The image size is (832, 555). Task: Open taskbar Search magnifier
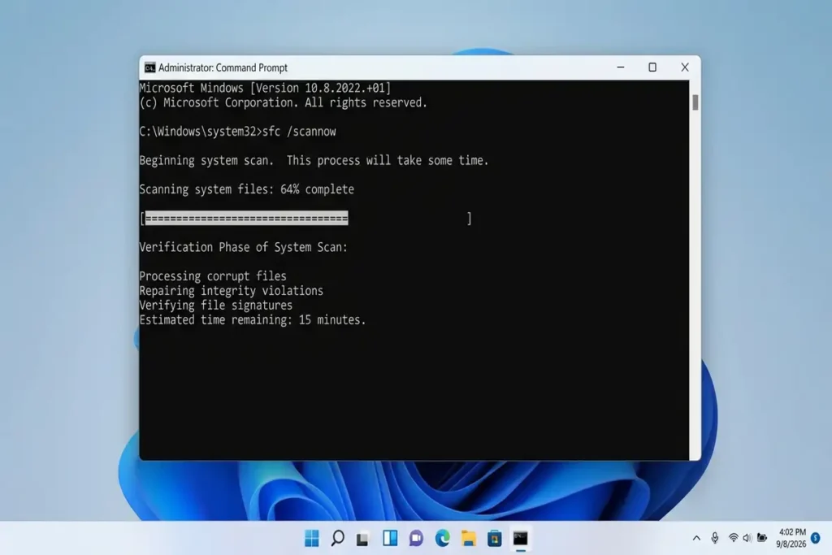[337, 538]
